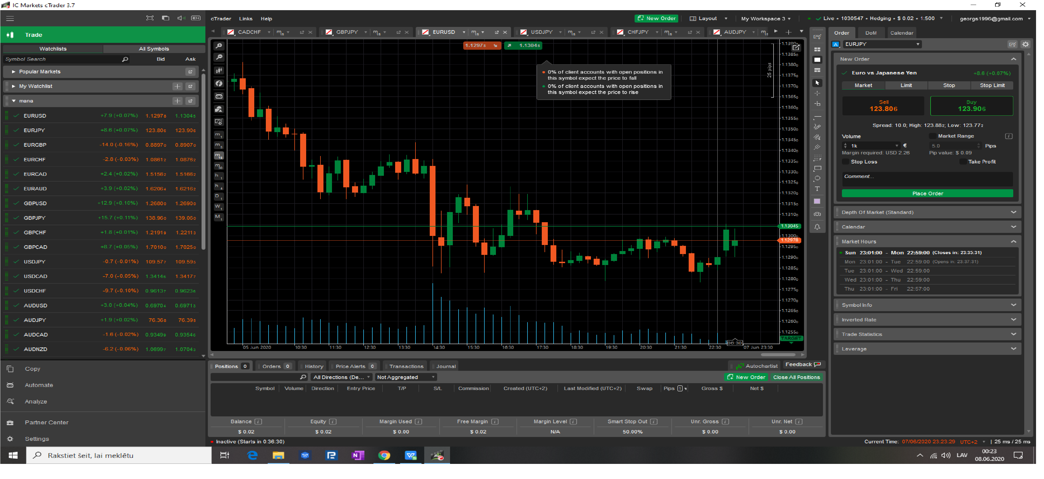Open order panel settings gear
The height and width of the screenshot is (479, 1044).
click(x=1025, y=44)
